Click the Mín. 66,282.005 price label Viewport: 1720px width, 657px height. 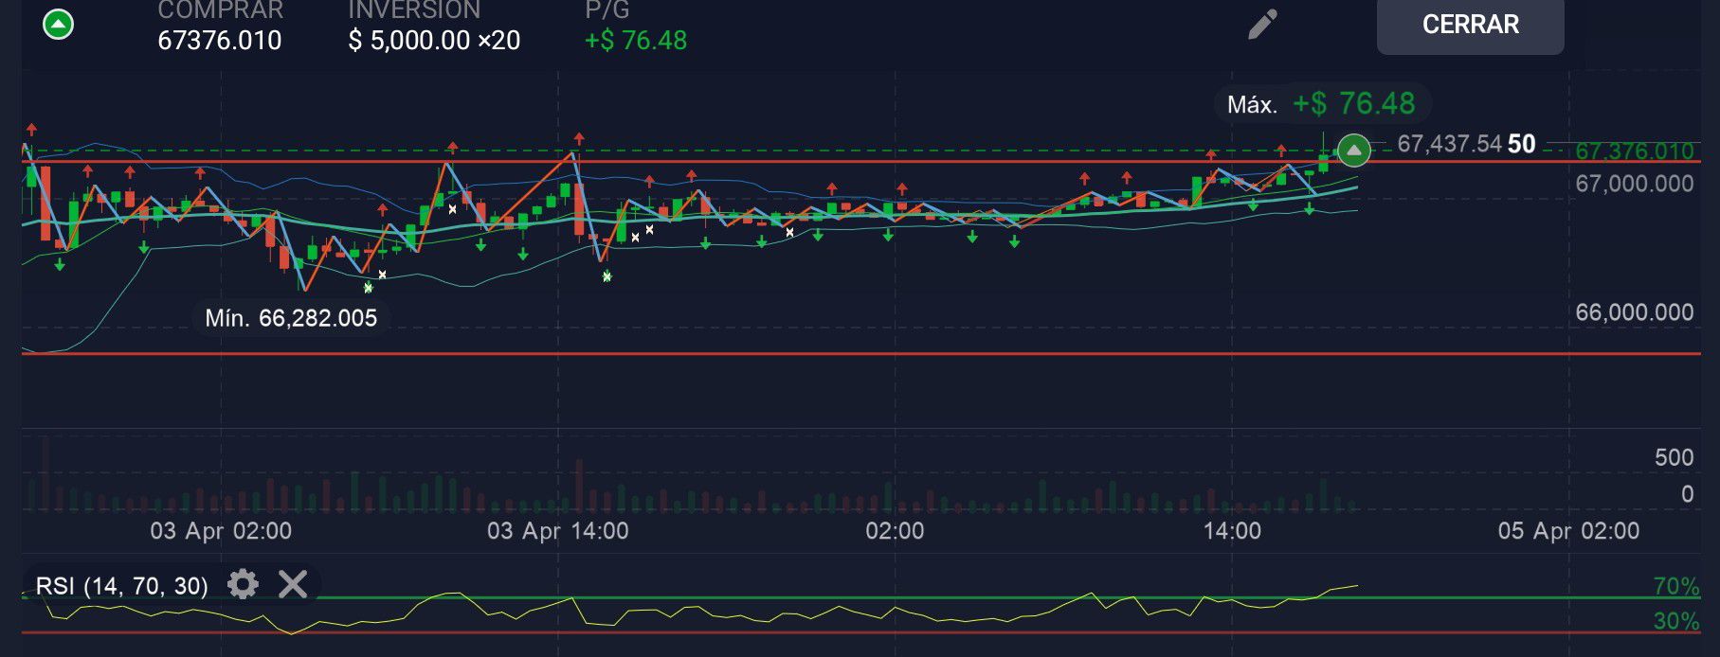click(291, 317)
